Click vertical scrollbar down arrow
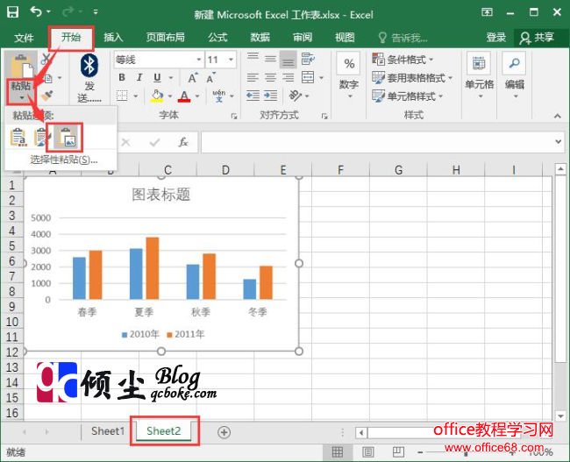Viewport: 570px width, 462px height. 560,416
